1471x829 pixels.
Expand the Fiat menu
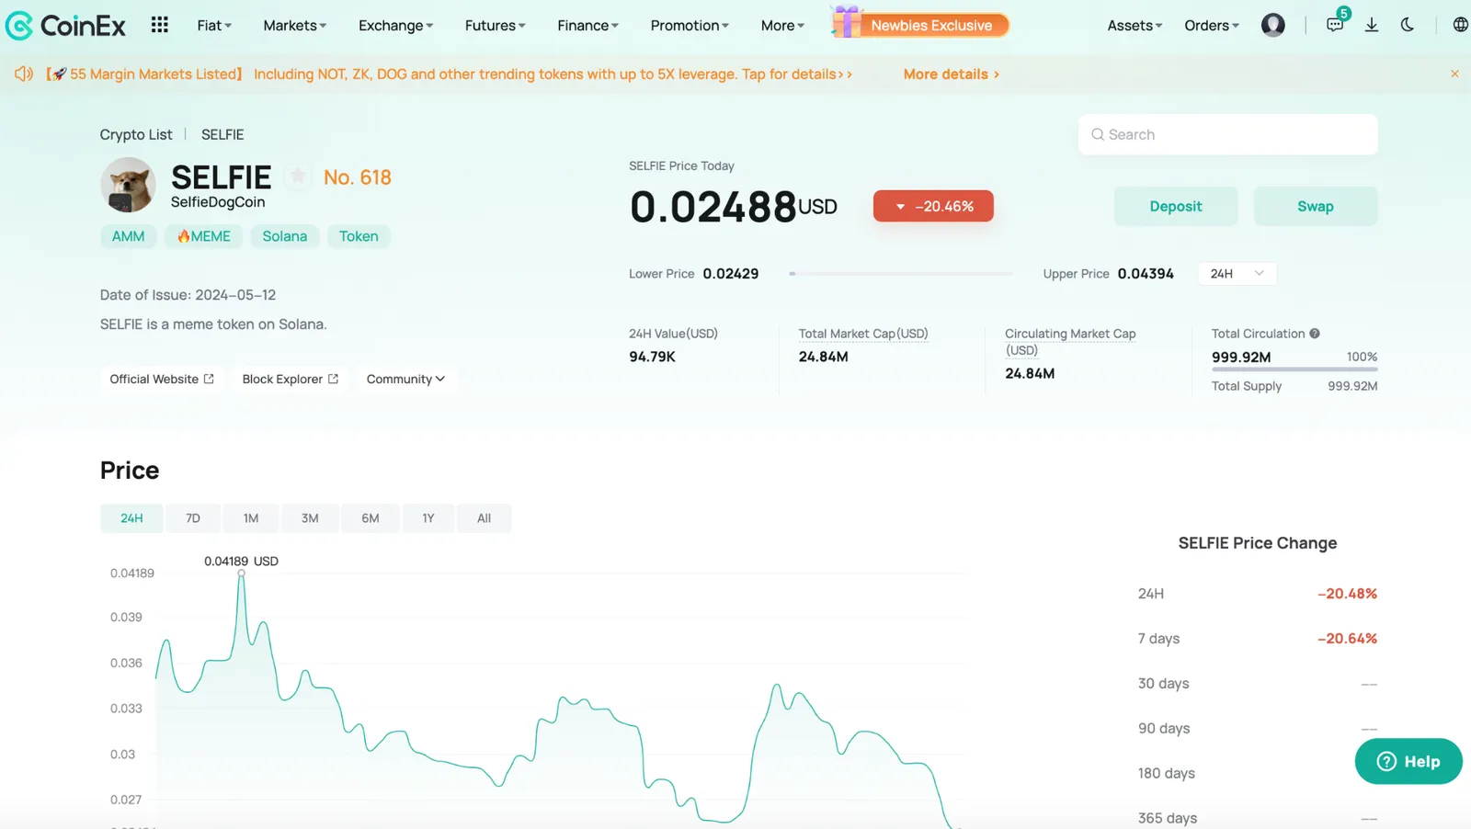pos(214,26)
